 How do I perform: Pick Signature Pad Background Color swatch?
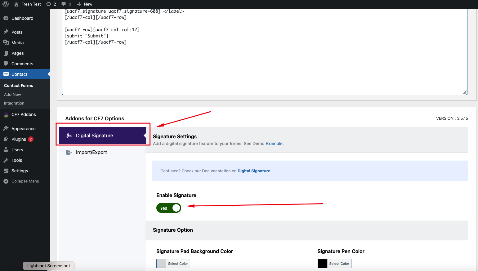click(x=161, y=264)
